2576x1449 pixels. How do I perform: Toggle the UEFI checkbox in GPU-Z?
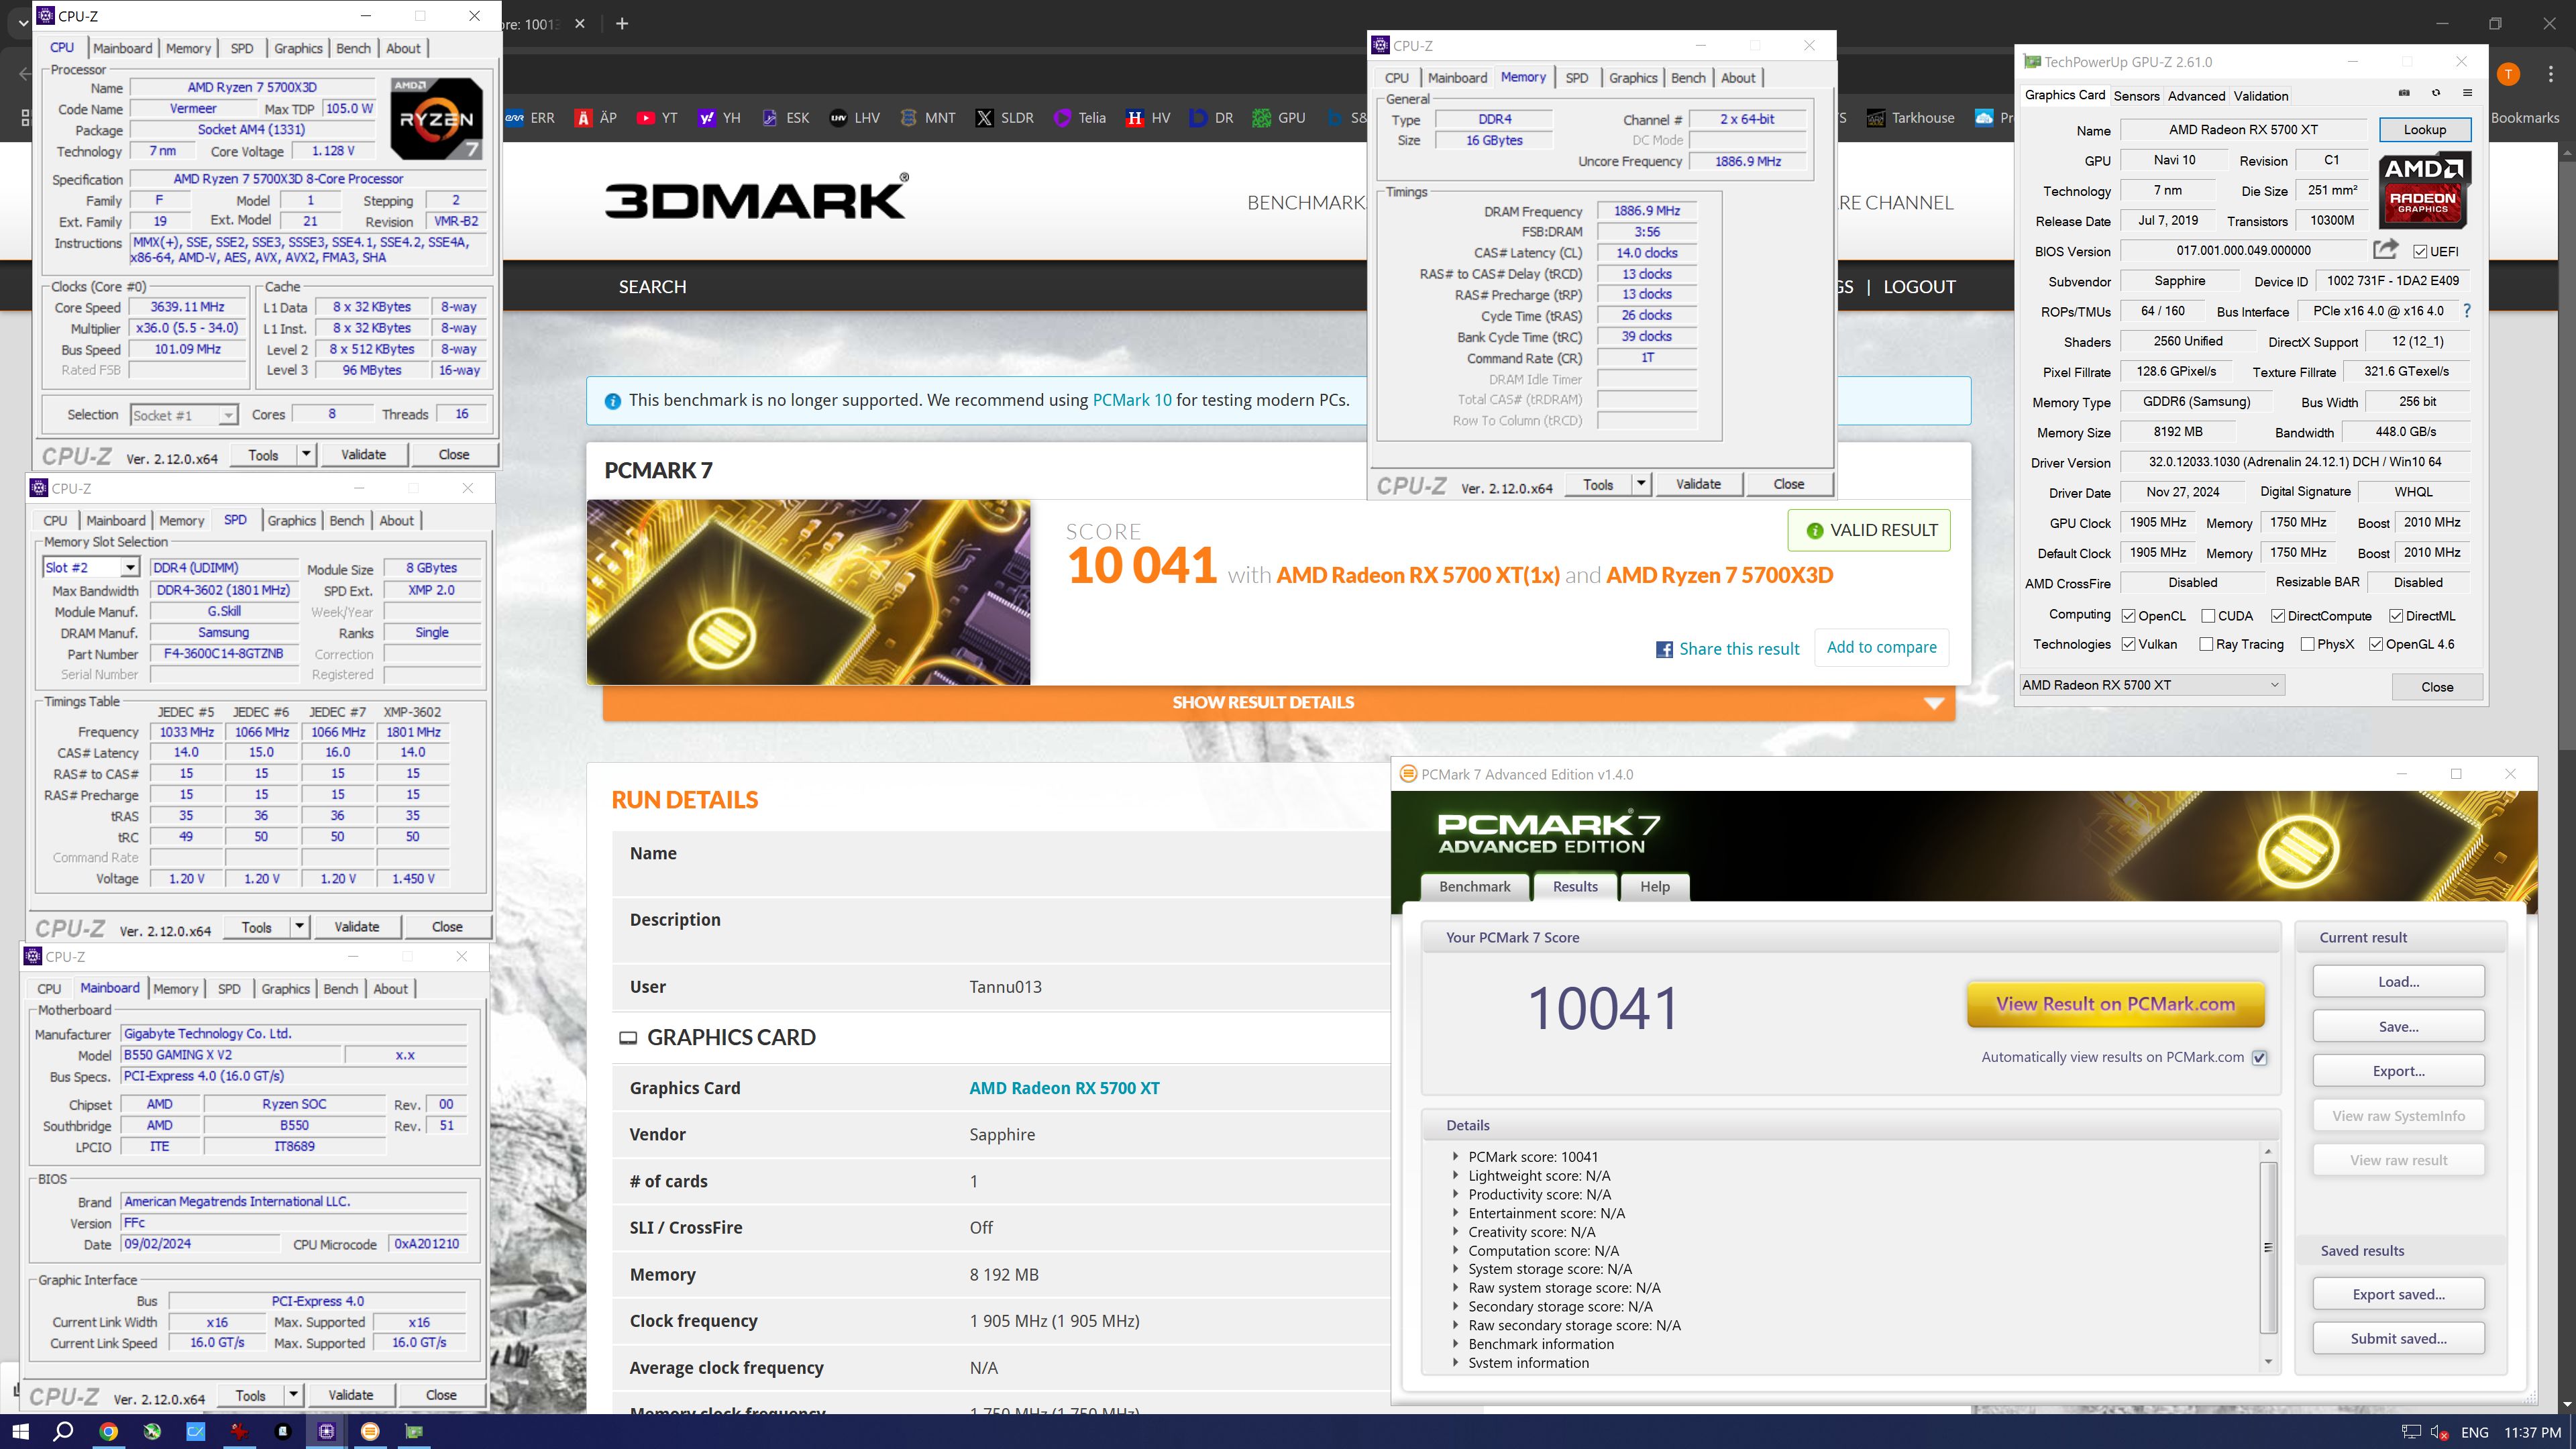click(x=2420, y=251)
